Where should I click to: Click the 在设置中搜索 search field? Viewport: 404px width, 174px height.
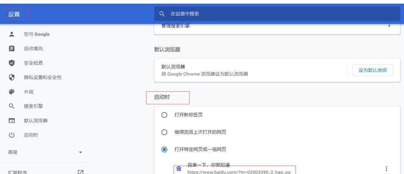click(x=277, y=14)
